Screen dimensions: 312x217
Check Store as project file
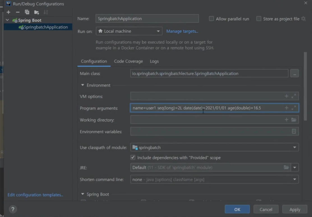coord(259,19)
